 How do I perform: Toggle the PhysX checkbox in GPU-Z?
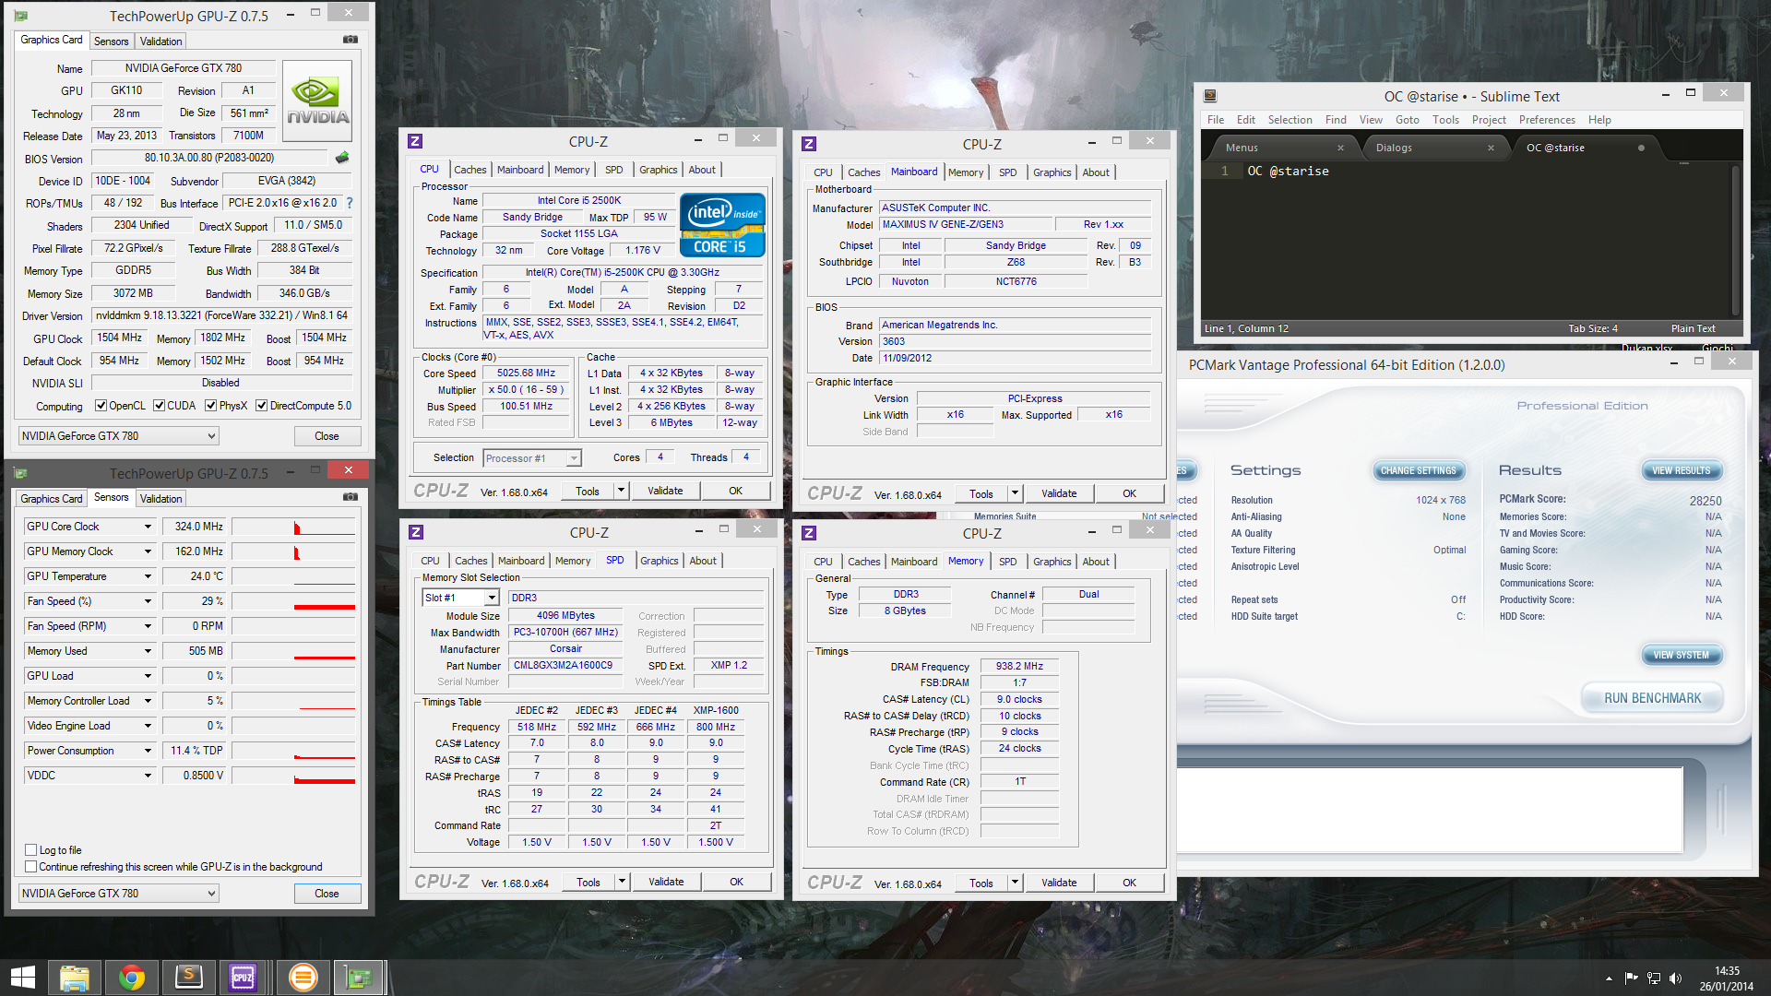tap(211, 406)
